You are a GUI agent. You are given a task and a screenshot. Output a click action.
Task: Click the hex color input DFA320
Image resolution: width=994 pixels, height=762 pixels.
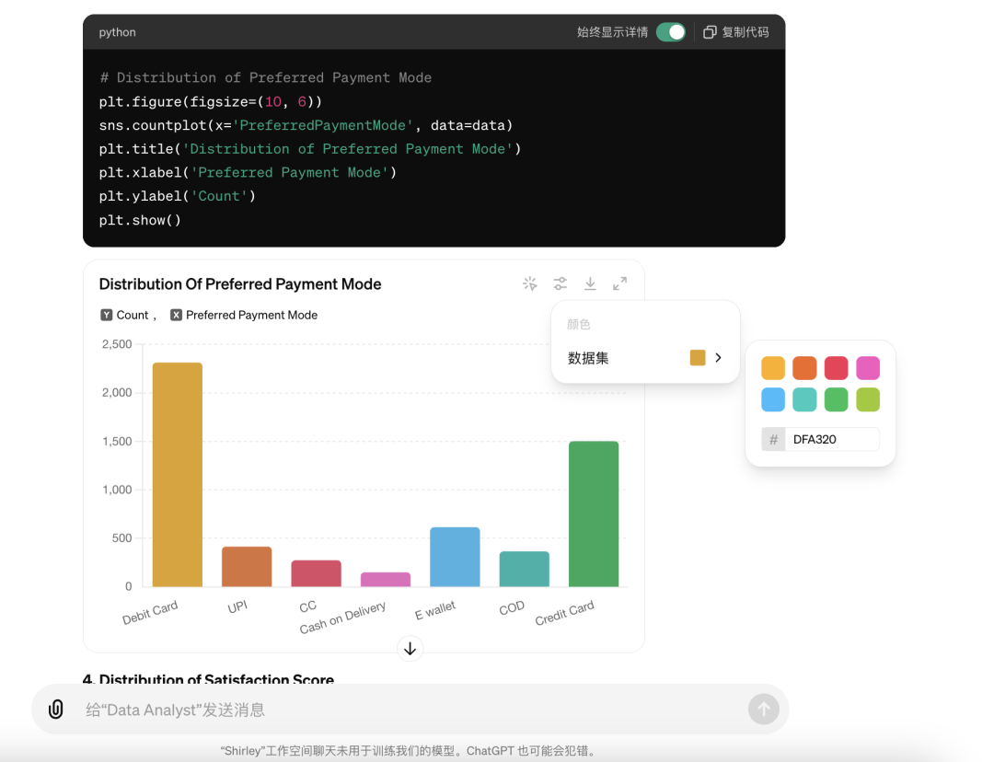831,440
